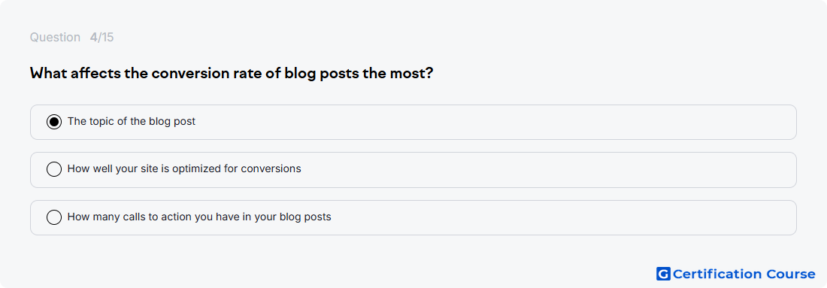Click the gray 'Question' label
Viewport: 827px width, 288px height.
tap(55, 38)
